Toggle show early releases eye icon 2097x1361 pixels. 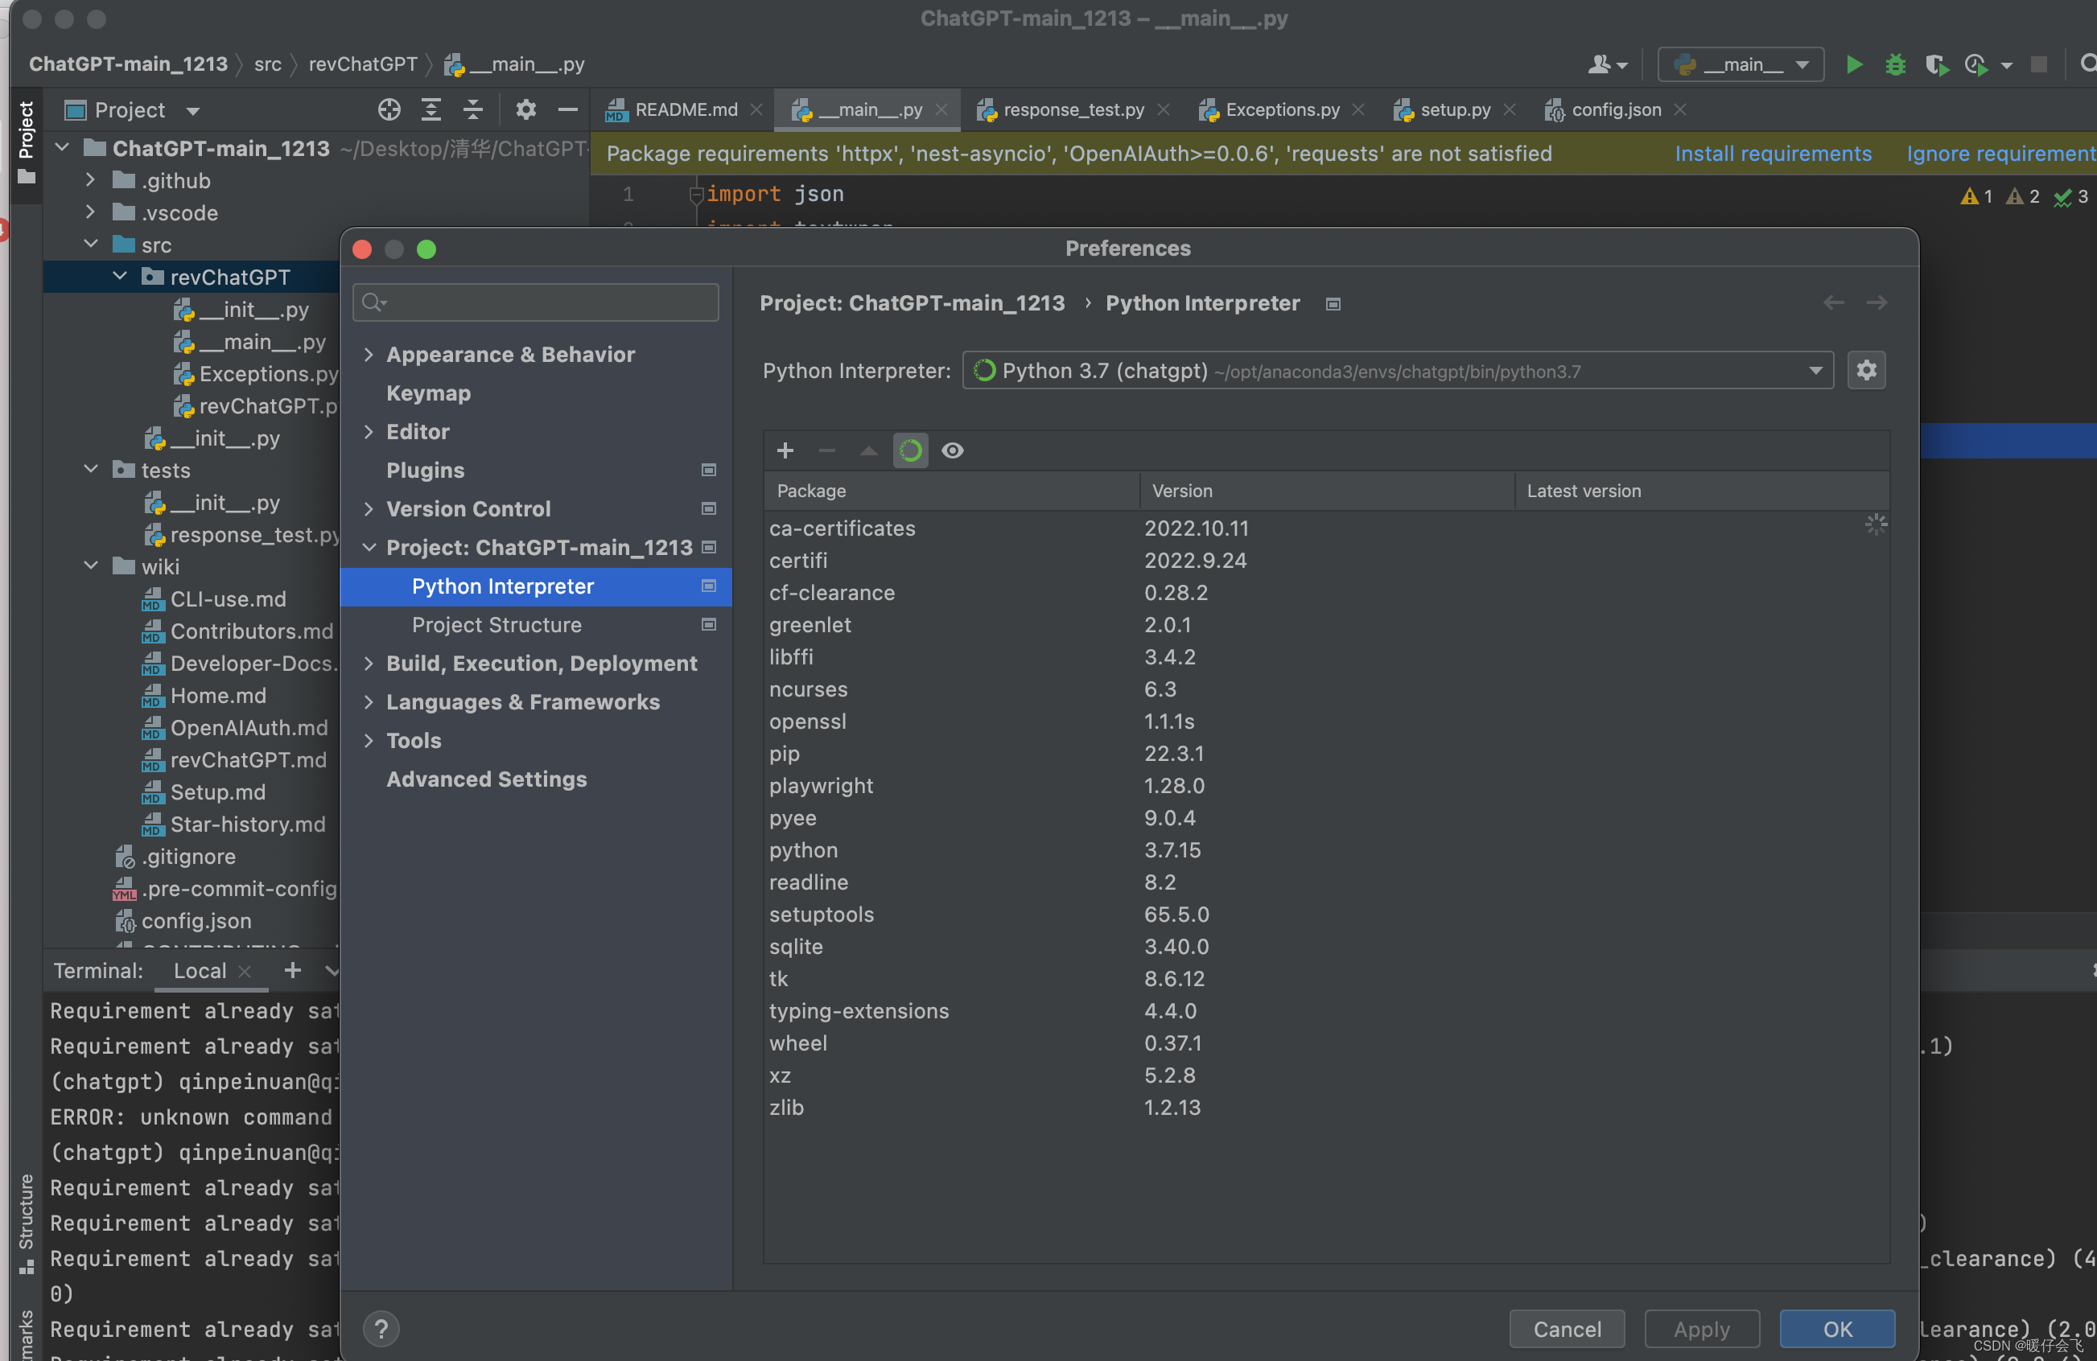953,451
